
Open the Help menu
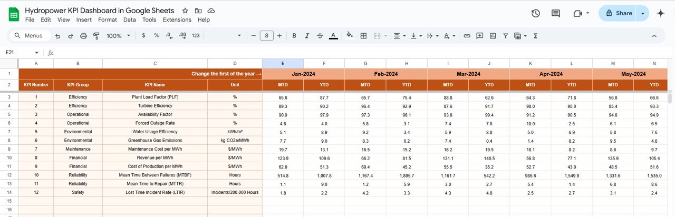click(204, 20)
